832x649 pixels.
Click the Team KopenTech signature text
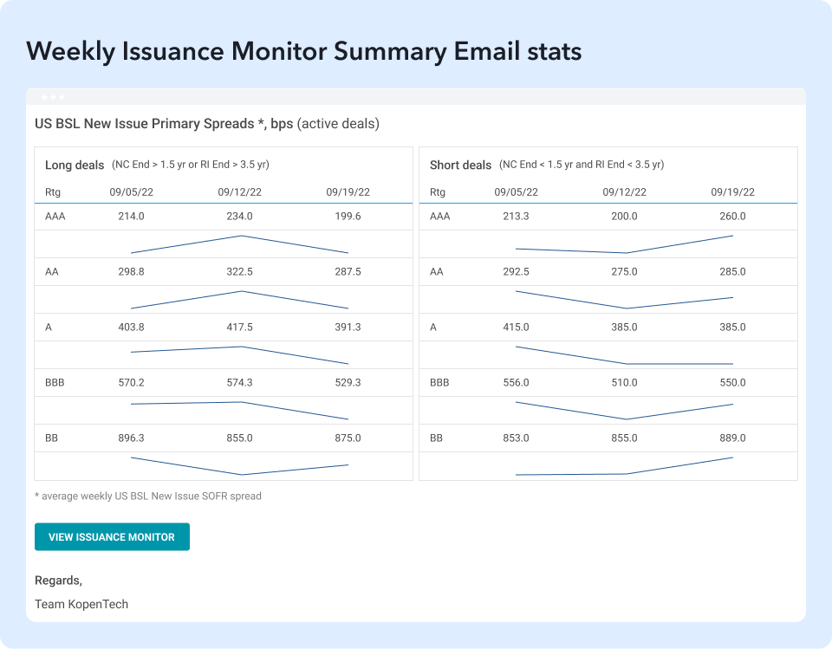[81, 604]
